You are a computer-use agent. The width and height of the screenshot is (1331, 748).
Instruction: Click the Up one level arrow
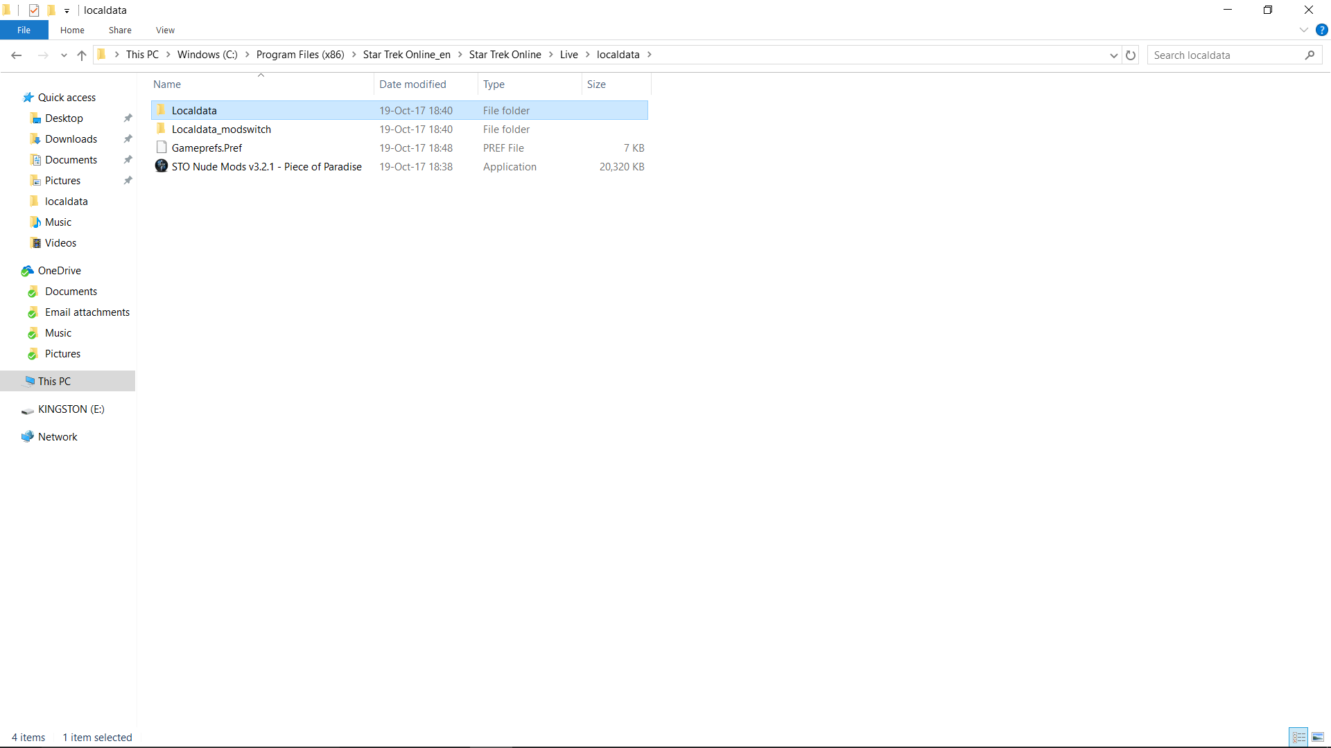coord(82,55)
